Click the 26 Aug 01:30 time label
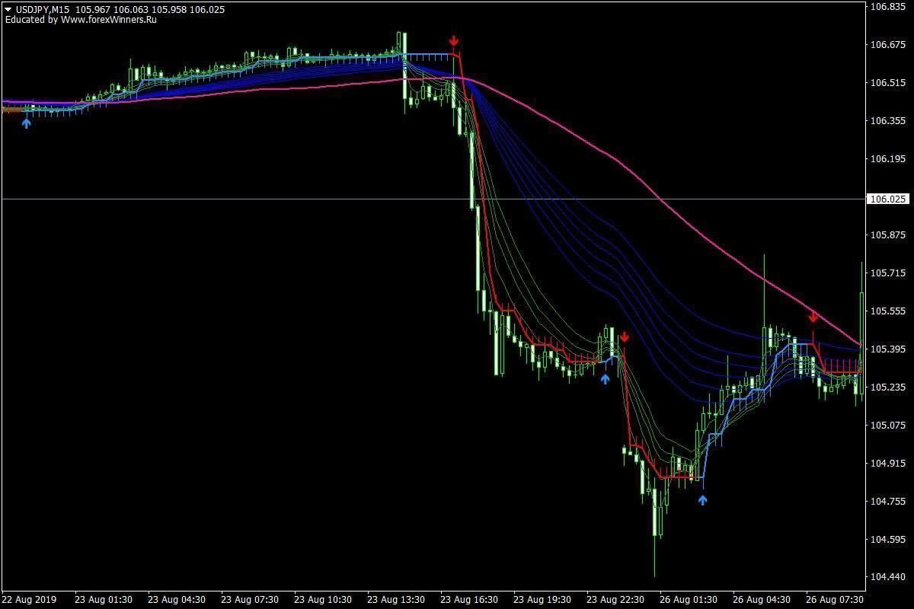 point(689,600)
